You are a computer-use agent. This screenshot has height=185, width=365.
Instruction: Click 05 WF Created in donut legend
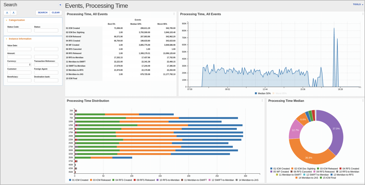279,171
